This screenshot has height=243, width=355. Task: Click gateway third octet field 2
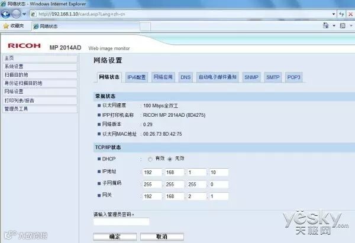197,196
